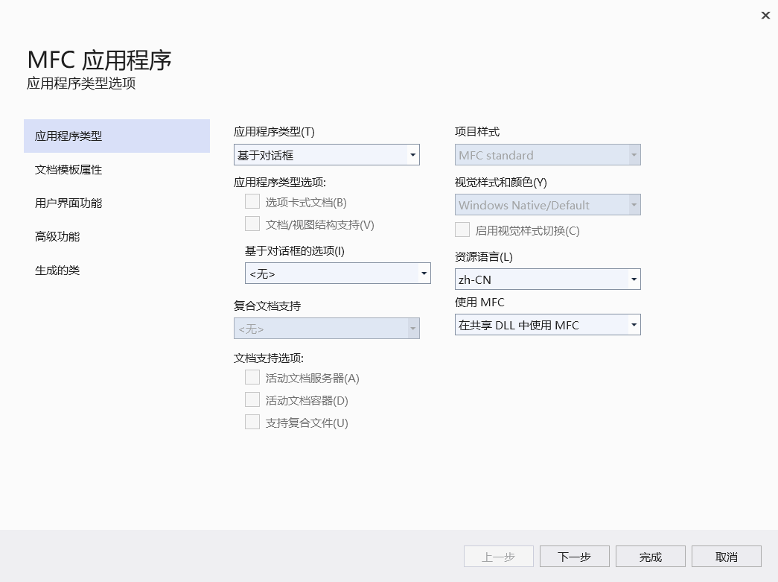Cancel the wizard with 取消
The height and width of the screenshot is (582, 778).
[x=726, y=556]
